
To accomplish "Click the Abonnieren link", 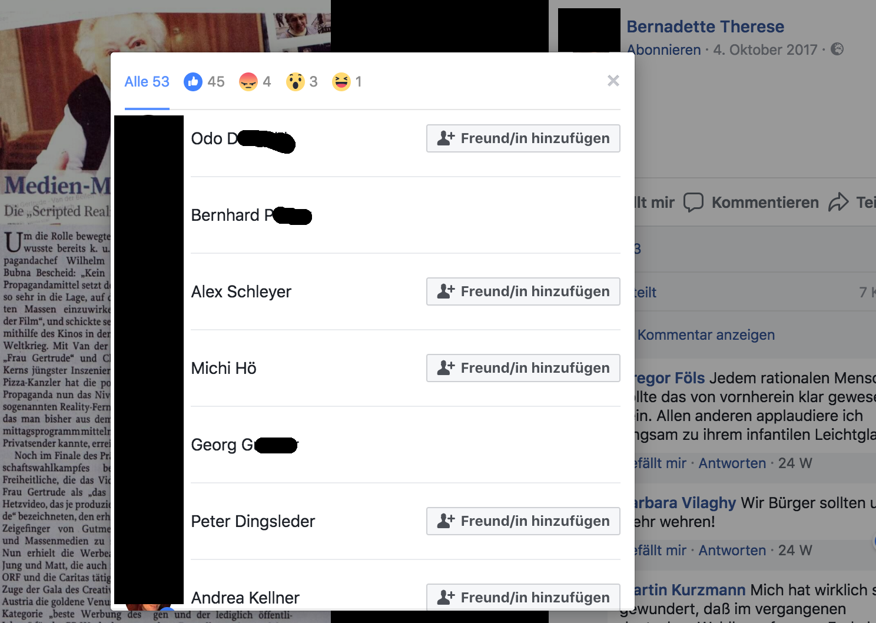I will click(664, 49).
